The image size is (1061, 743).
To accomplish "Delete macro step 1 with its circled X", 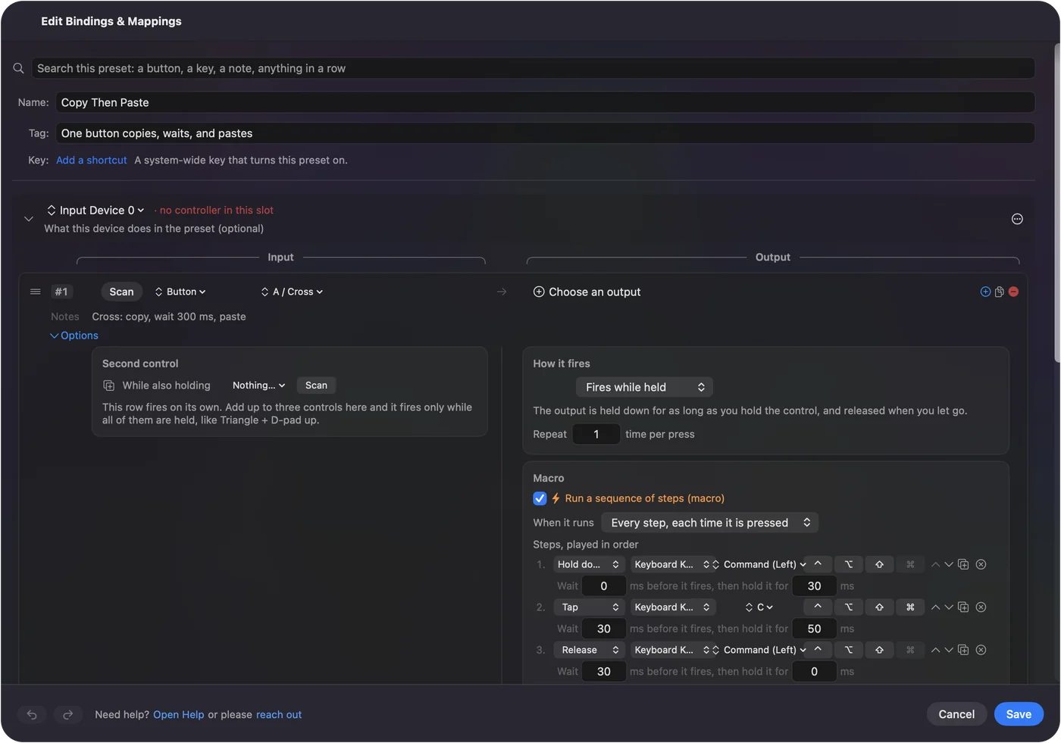I will tap(981, 564).
